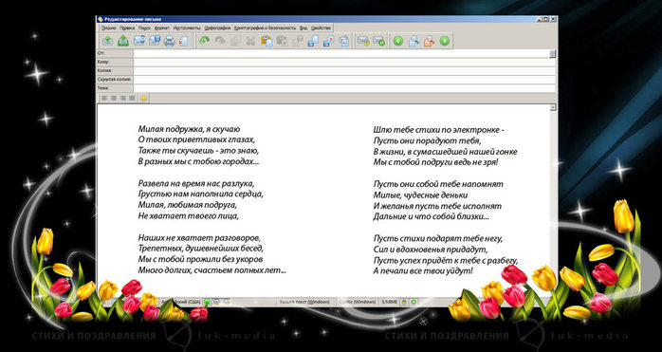Click the Только текст (Windows) status entry

coord(304,302)
